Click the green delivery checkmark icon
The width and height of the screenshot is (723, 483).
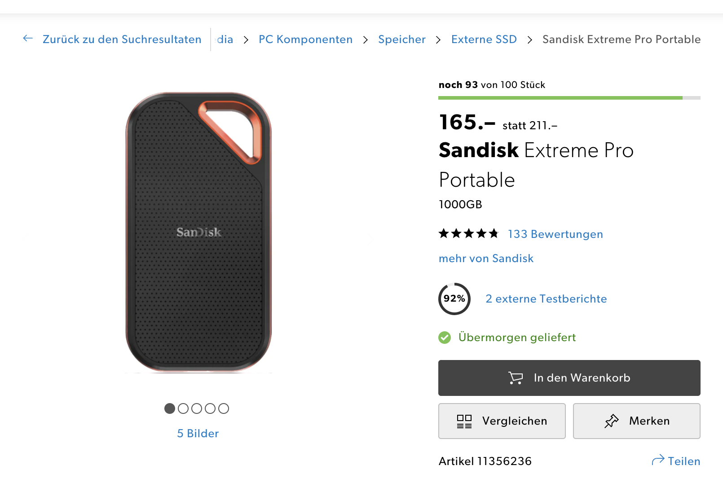[x=445, y=338]
